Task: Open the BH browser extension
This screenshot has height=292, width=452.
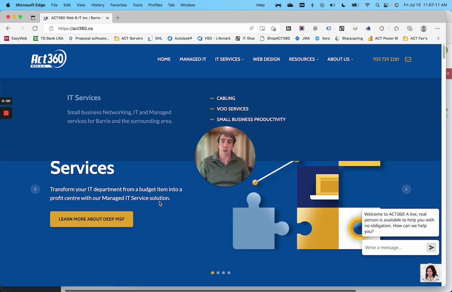Action: (x=289, y=28)
